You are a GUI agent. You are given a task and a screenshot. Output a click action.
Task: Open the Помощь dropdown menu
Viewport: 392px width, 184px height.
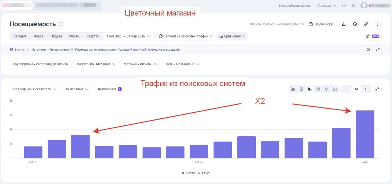[327, 5]
